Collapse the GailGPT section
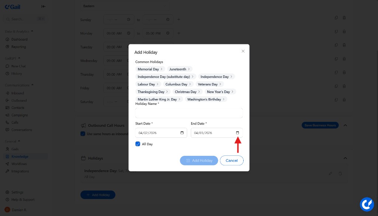 (13, 58)
